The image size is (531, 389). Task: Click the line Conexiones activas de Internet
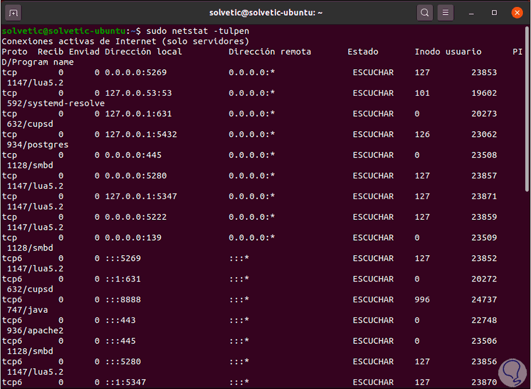(x=125, y=42)
